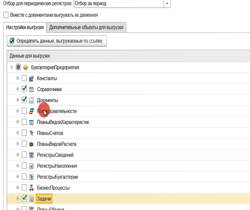Check the Последовательности checkbox
This screenshot has height=210, width=250.
click(24, 111)
